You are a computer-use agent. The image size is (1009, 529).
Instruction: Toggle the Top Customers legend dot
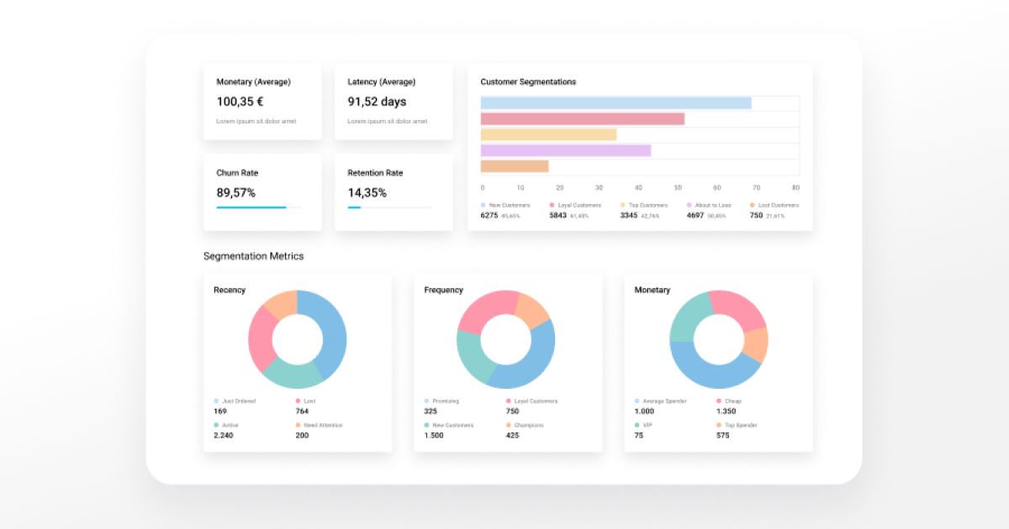coord(622,205)
